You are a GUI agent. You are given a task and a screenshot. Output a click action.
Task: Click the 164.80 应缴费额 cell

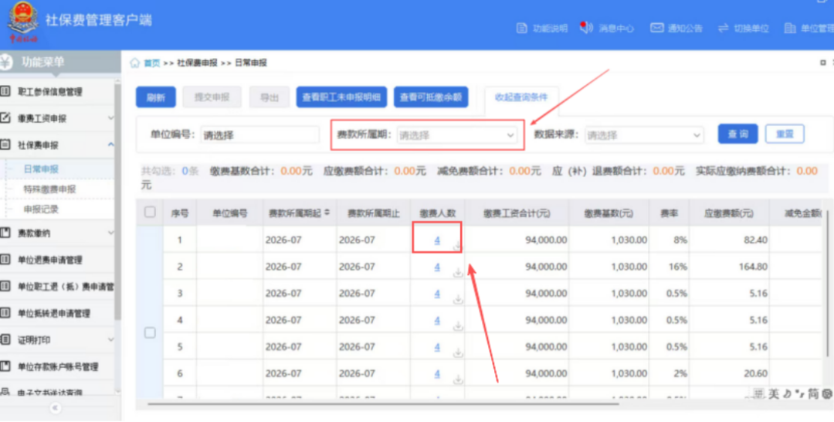click(x=729, y=267)
